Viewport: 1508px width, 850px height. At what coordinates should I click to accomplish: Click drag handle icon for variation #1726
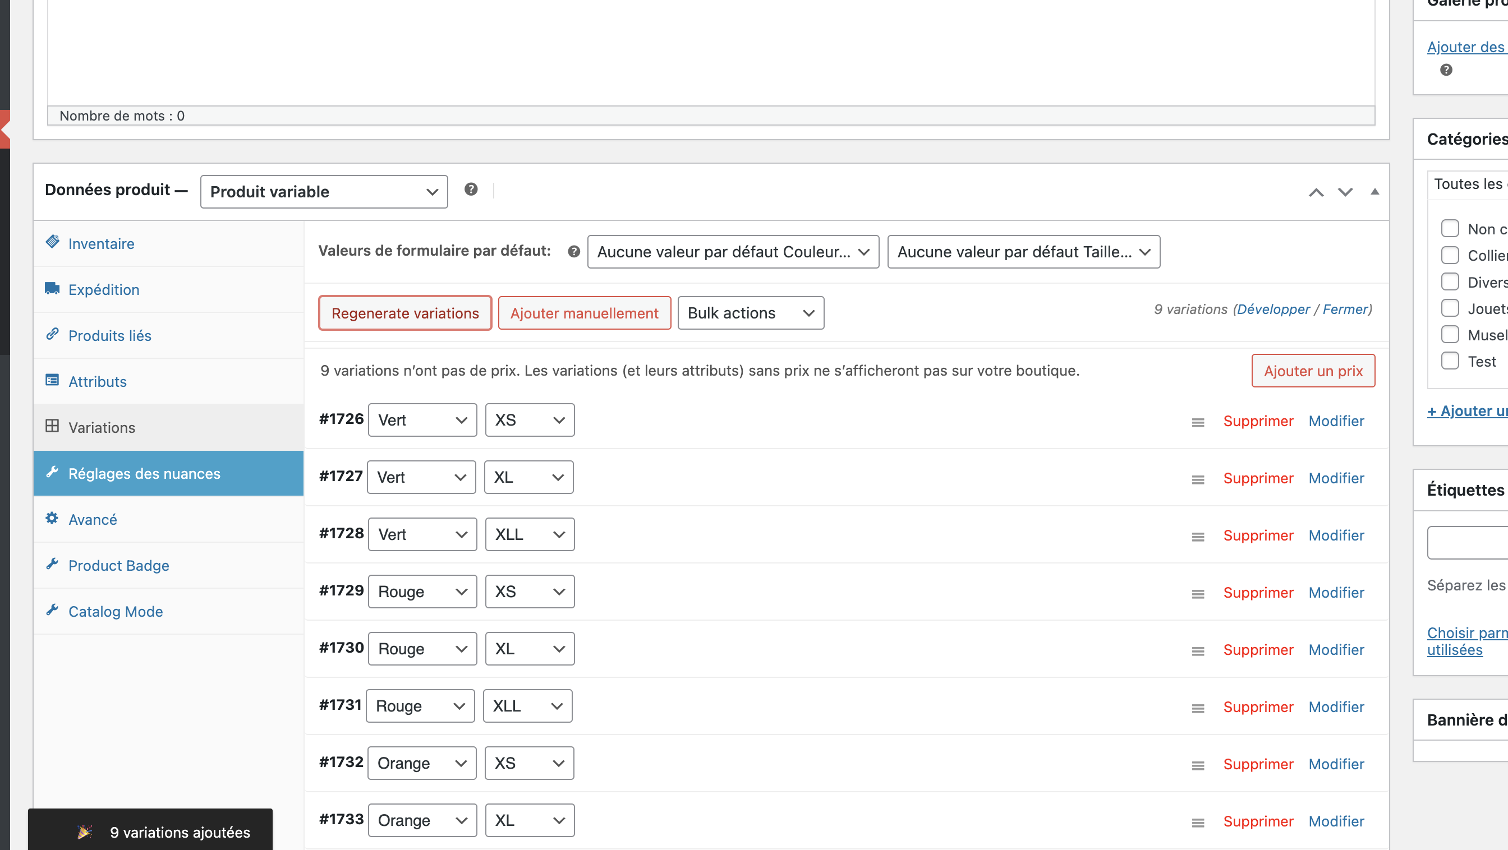pos(1198,422)
